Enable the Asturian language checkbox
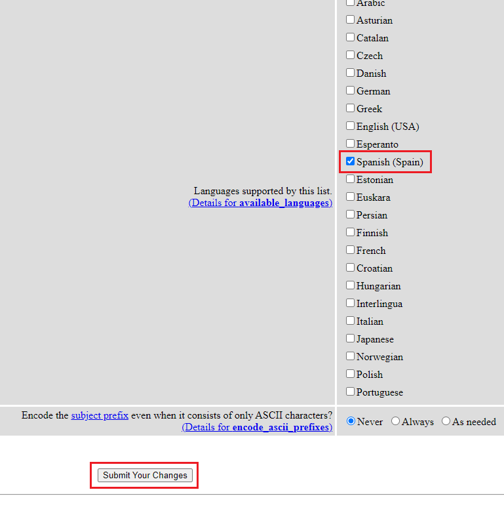The height and width of the screenshot is (515, 504). pyautogui.click(x=351, y=20)
